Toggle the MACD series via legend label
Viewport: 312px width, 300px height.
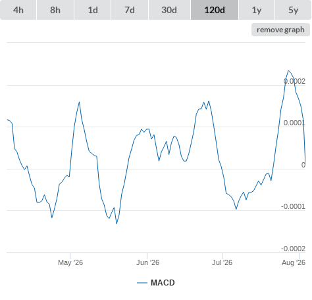click(163, 283)
